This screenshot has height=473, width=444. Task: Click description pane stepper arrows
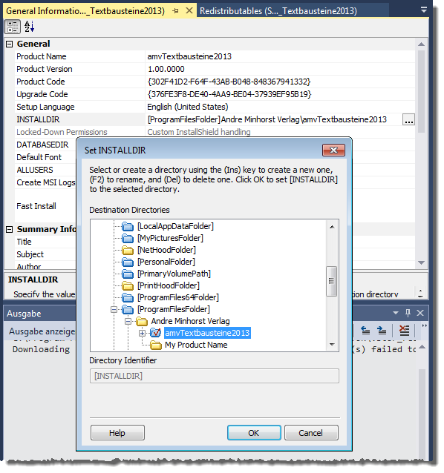(420, 293)
